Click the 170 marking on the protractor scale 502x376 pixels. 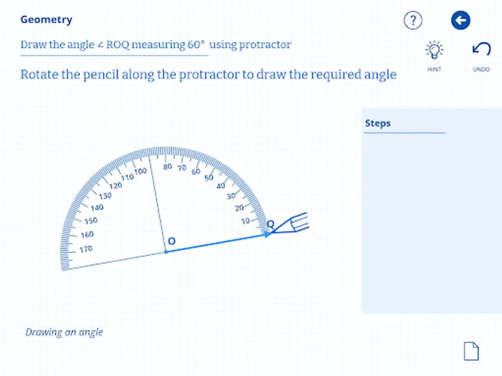[85, 248]
